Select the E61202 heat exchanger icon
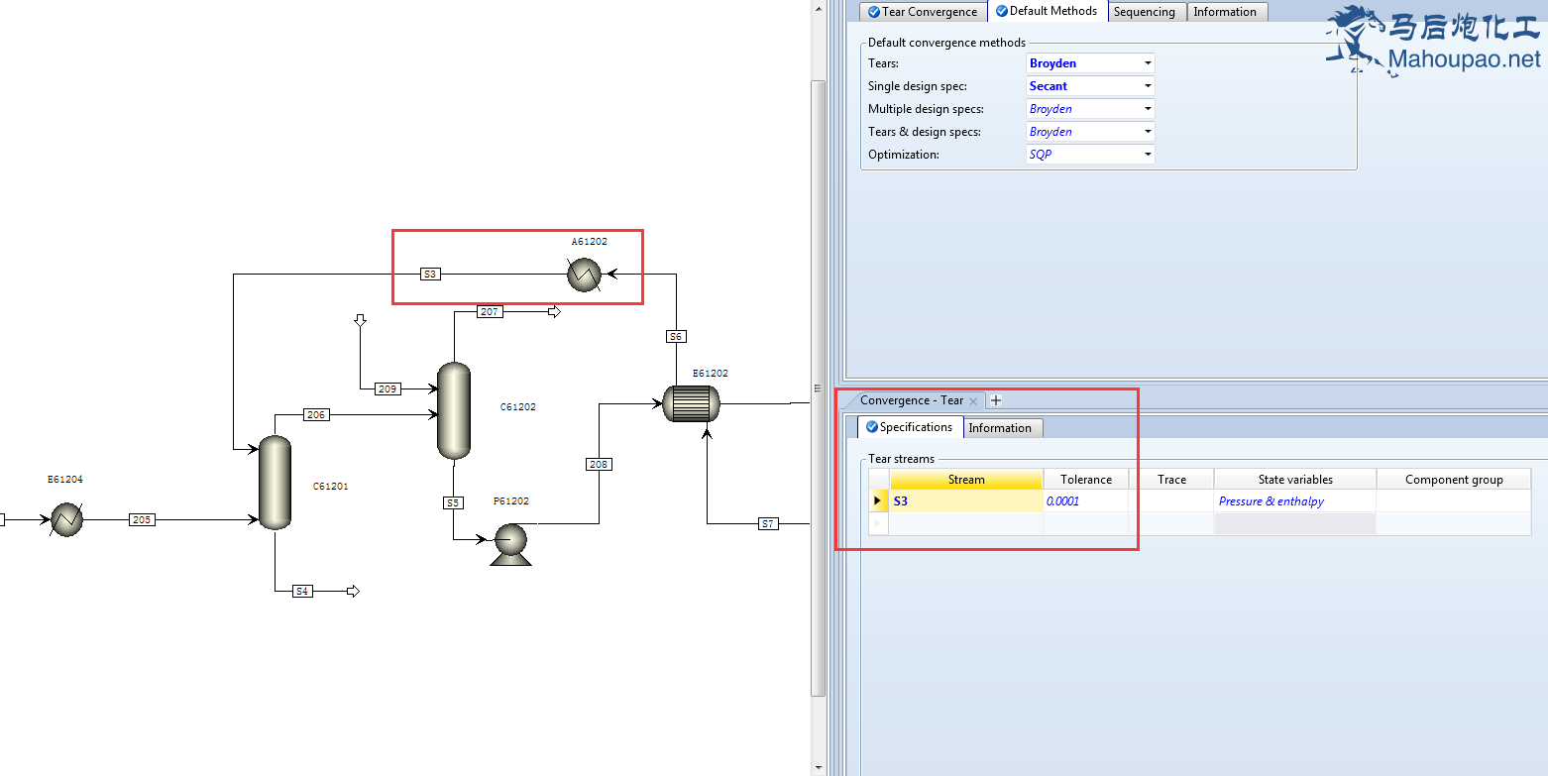Viewport: 1548px width, 776px height. click(692, 403)
